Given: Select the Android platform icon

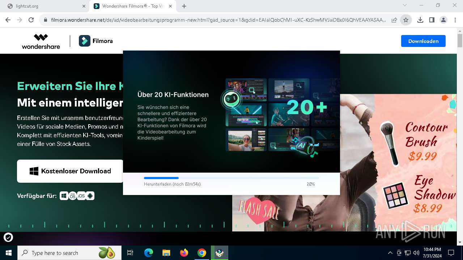Looking at the screenshot, I should (x=90, y=196).
